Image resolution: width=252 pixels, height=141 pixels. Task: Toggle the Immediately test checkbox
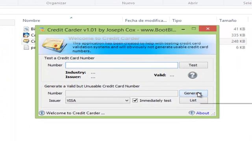point(135,100)
